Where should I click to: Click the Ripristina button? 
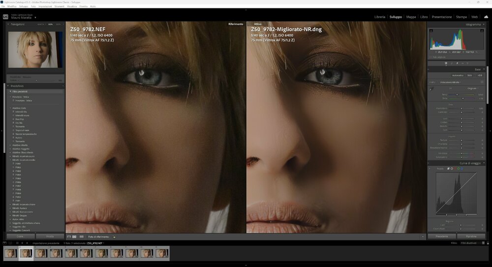[x=471, y=236]
